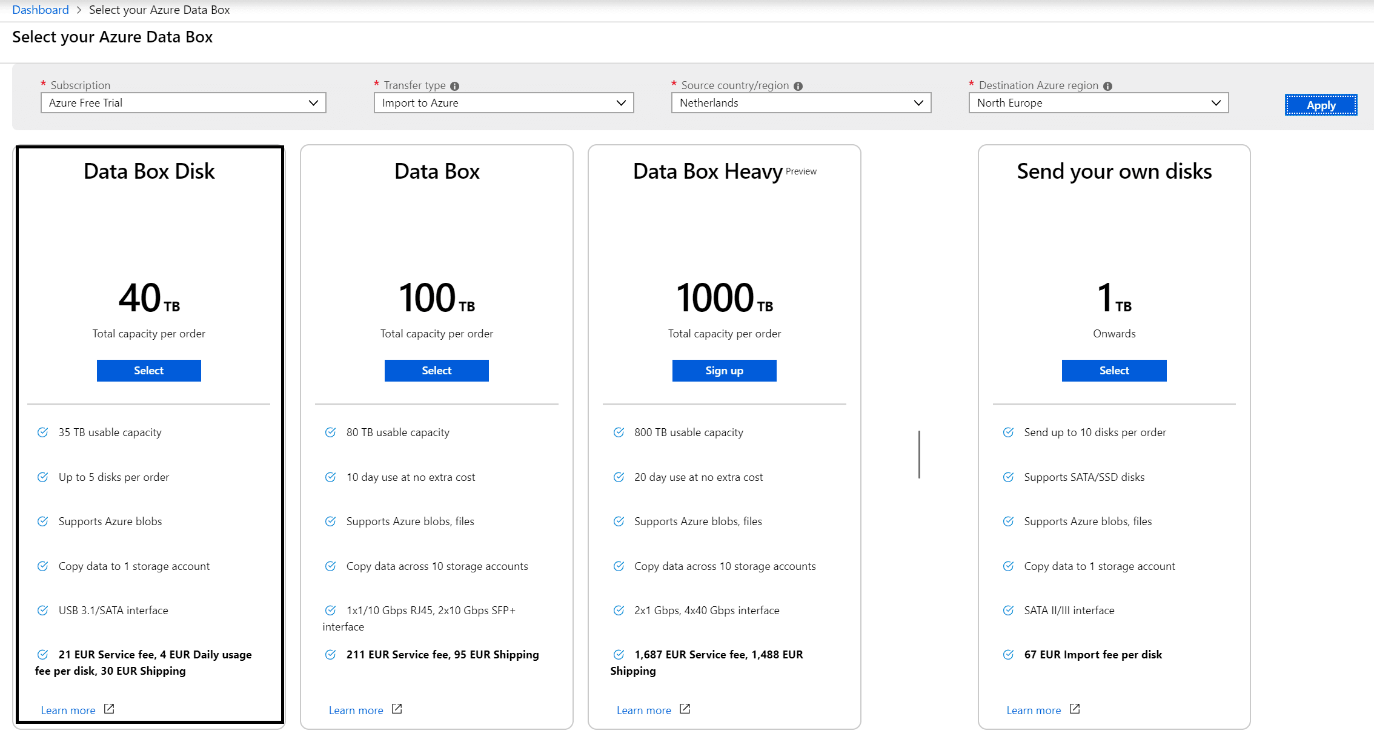Select the 100 TB Data Box
The height and width of the screenshot is (745, 1374).
[436, 370]
